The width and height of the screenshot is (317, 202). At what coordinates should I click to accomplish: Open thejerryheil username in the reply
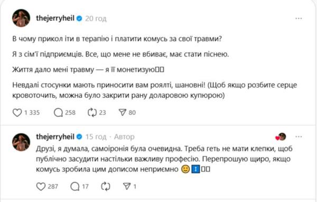(x=55, y=136)
